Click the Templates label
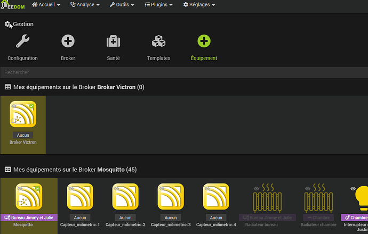 coord(158,58)
